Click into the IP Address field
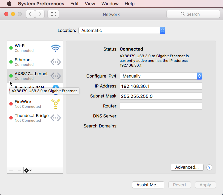The image size is (223, 195). [x=161, y=86]
